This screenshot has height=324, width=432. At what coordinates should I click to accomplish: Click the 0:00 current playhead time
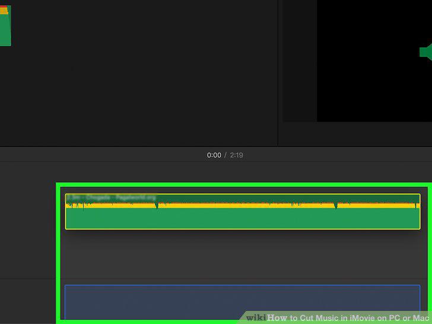tap(214, 155)
